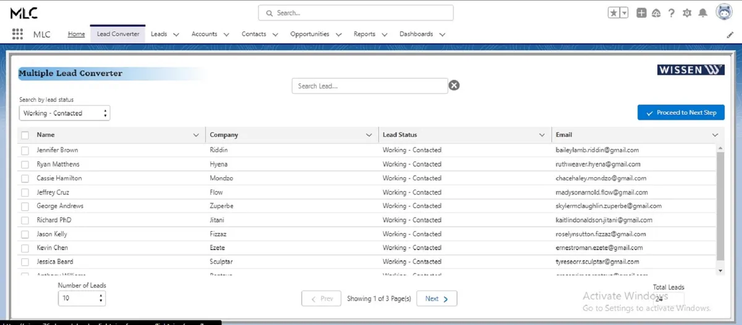Click Proceed to Next Step button
742x325 pixels.
click(x=681, y=112)
